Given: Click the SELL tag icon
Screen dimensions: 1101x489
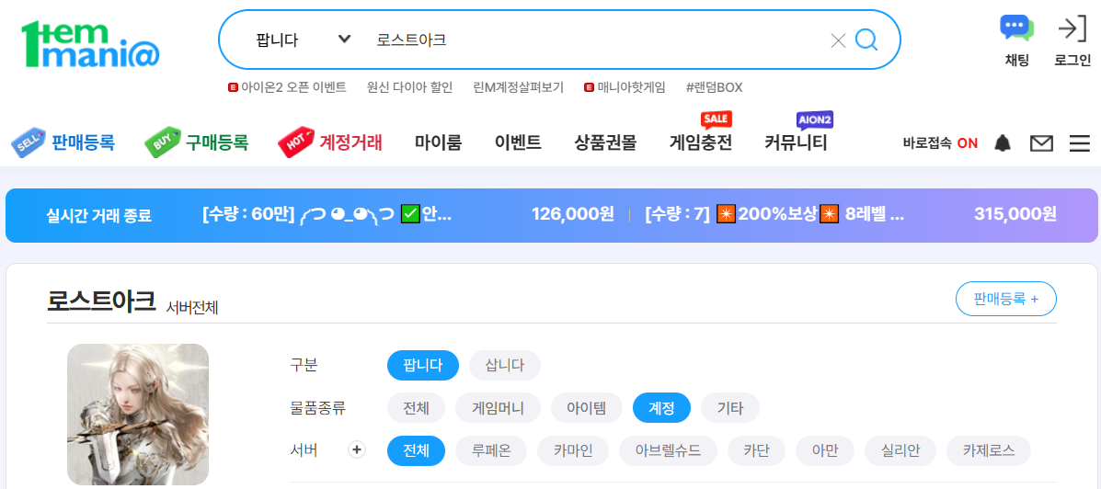Looking at the screenshot, I should pyautogui.click(x=29, y=143).
